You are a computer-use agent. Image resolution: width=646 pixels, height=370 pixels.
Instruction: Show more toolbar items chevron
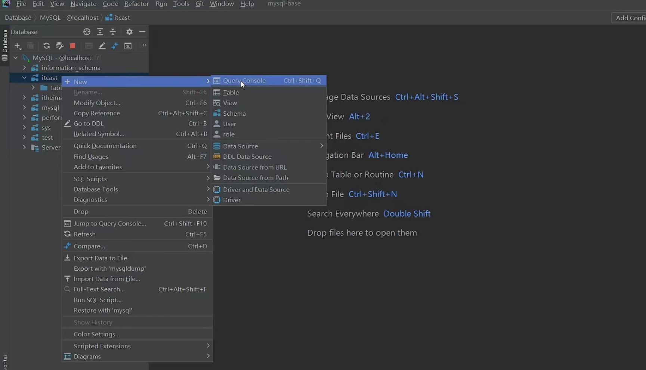tap(144, 46)
